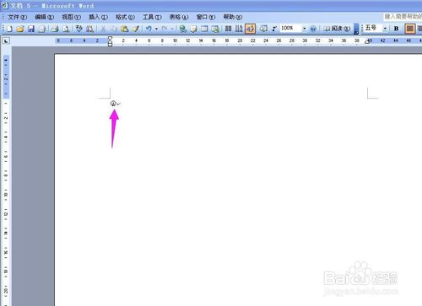The width and height of the screenshot is (422, 306).
Task: Click the help question input field
Action: [403, 17]
